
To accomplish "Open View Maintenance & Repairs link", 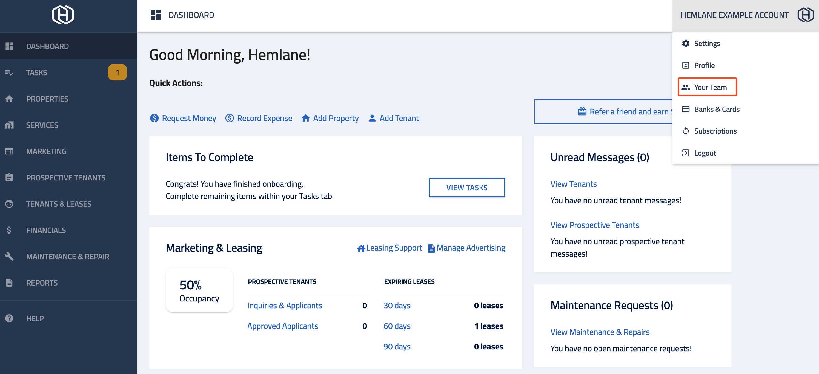I will point(600,332).
